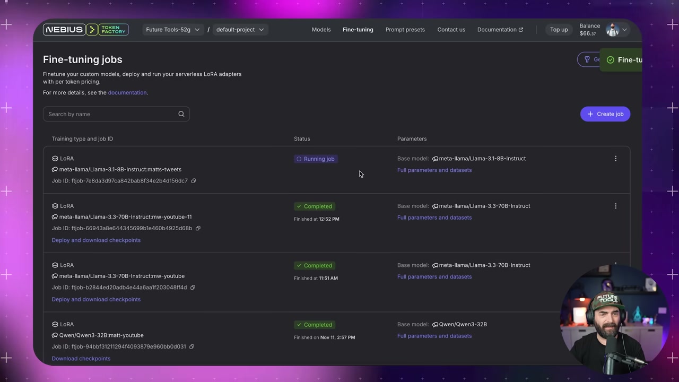Click the user avatar picture
Viewport: 679px width, 382px height.
click(x=612, y=30)
